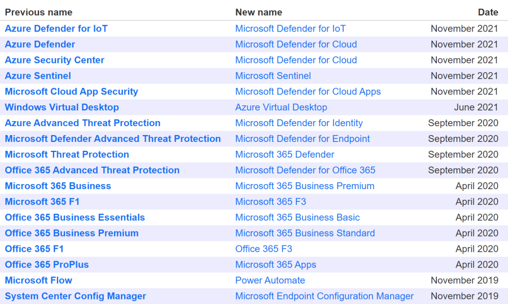Follow the Microsoft 365 Apps link
Viewport: 508px width, 304px height.
point(275,265)
